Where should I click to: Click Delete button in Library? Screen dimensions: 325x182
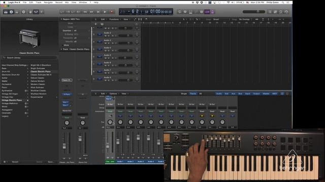click(x=40, y=162)
